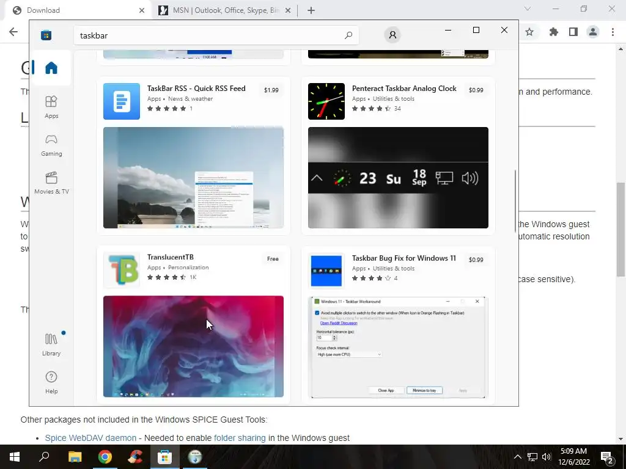Open the Taskbar Bug Fix screenshot preview
Viewport: 626px width, 469px height.
pos(398,347)
